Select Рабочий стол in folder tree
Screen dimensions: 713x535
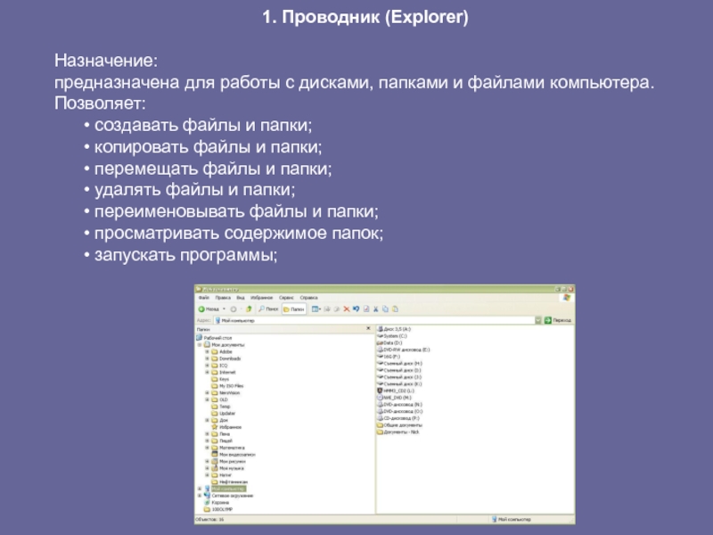pos(214,338)
